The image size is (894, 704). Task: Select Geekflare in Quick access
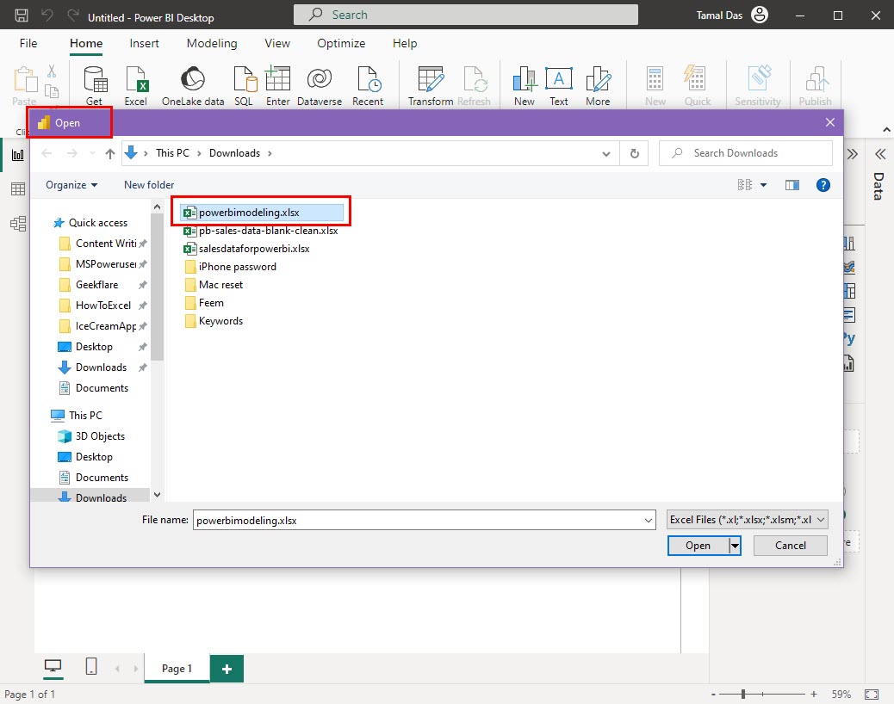97,285
